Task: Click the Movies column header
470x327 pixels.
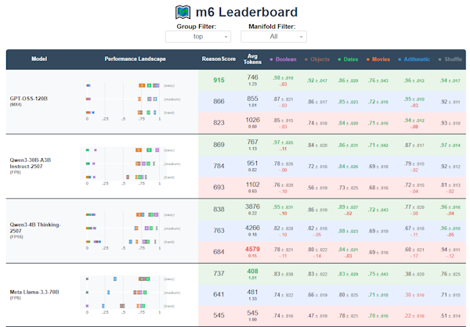Action: click(381, 59)
